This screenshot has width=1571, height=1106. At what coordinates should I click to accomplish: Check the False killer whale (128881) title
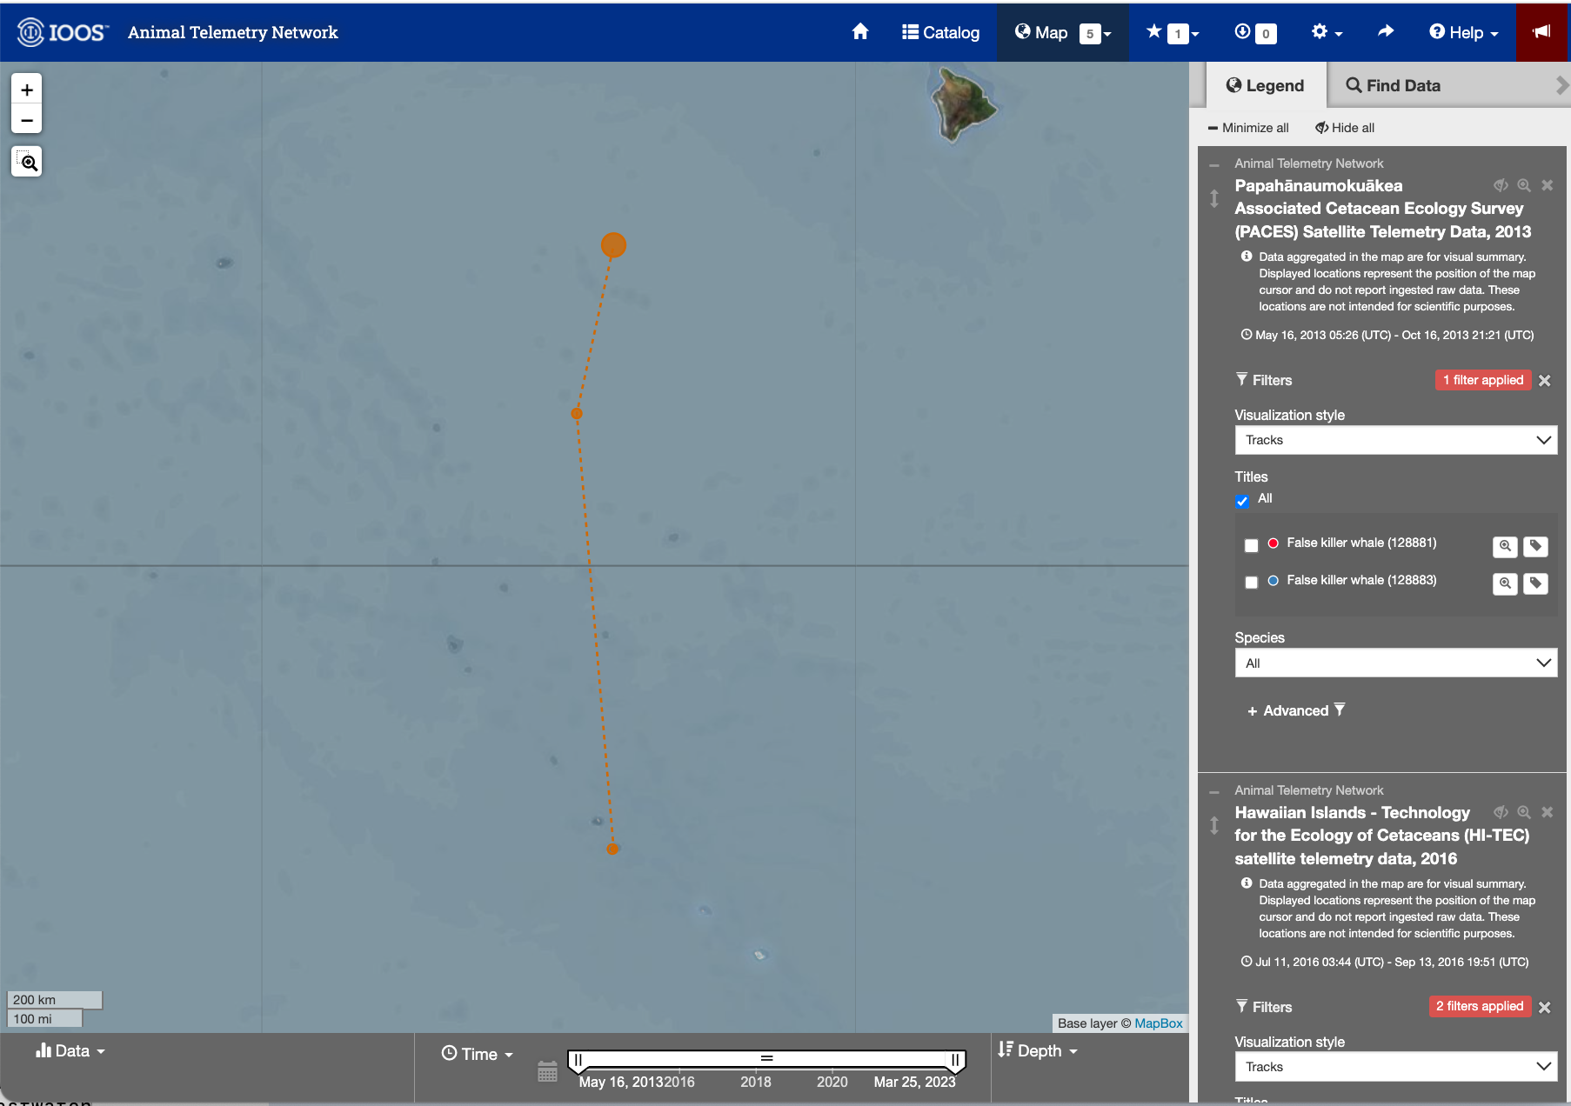click(1252, 545)
